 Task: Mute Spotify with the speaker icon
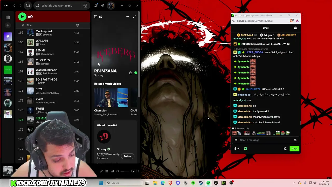118,171
